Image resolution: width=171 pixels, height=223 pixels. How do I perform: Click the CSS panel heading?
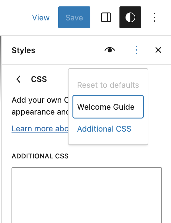pyautogui.click(x=39, y=79)
